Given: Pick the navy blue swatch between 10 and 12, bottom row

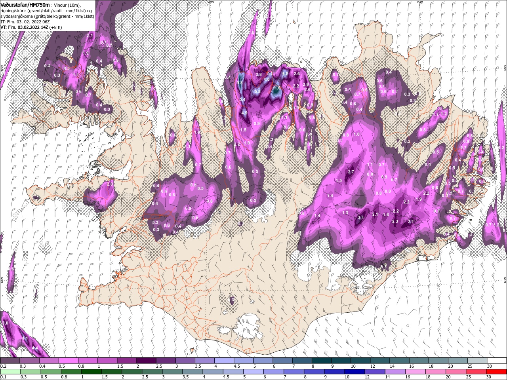Looking at the screenshot, I should (x=354, y=372).
